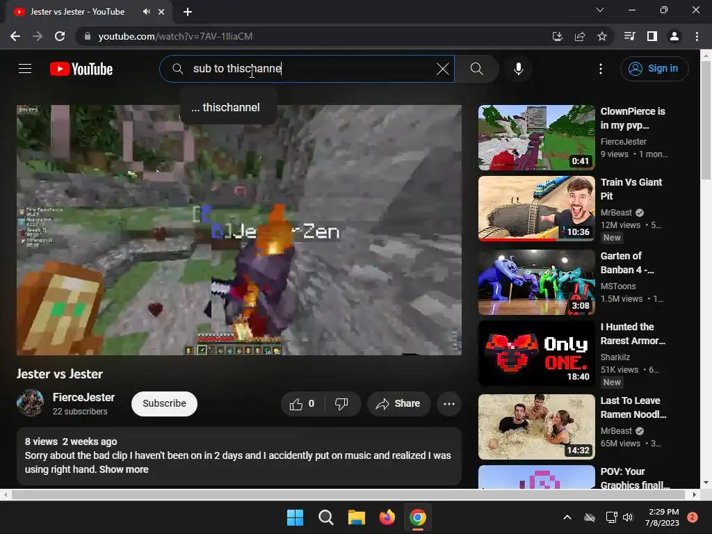The image size is (712, 534).
Task: Bookmark this tab with the star
Action: (602, 36)
